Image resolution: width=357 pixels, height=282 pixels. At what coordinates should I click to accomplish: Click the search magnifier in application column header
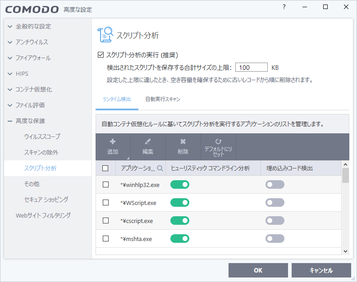(x=160, y=168)
